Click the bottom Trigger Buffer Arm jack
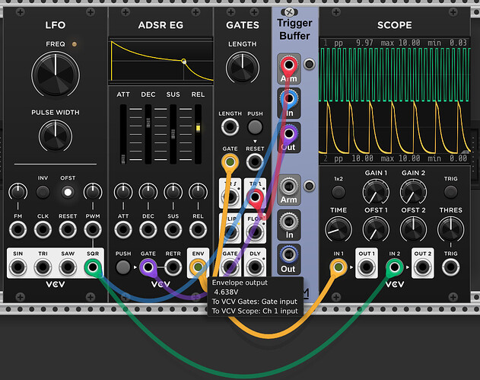The image size is (480, 380). pyautogui.click(x=288, y=186)
